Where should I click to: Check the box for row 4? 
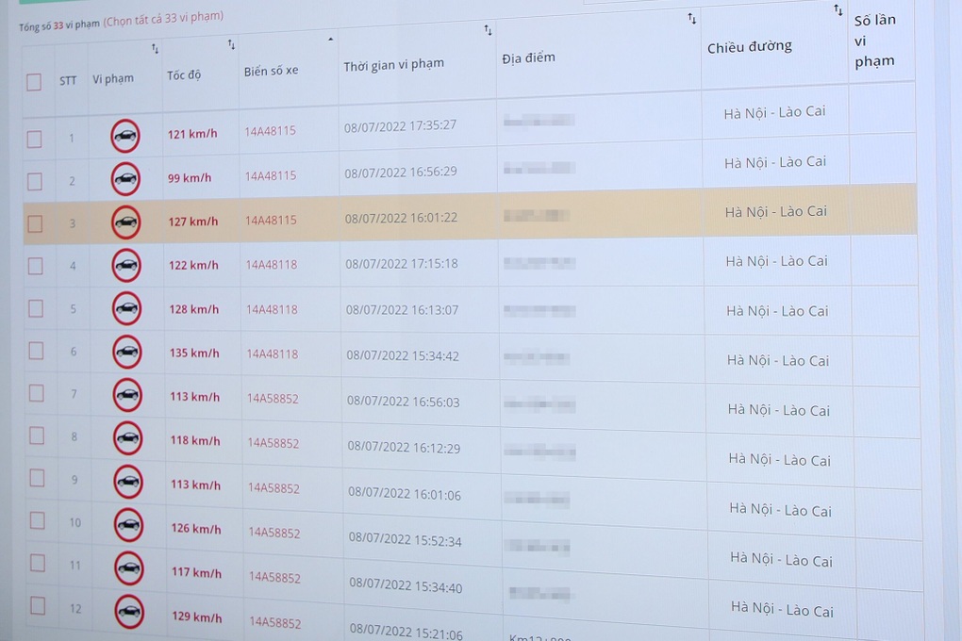point(36,266)
